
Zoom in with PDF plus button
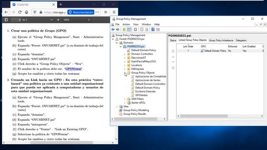(58, 20)
